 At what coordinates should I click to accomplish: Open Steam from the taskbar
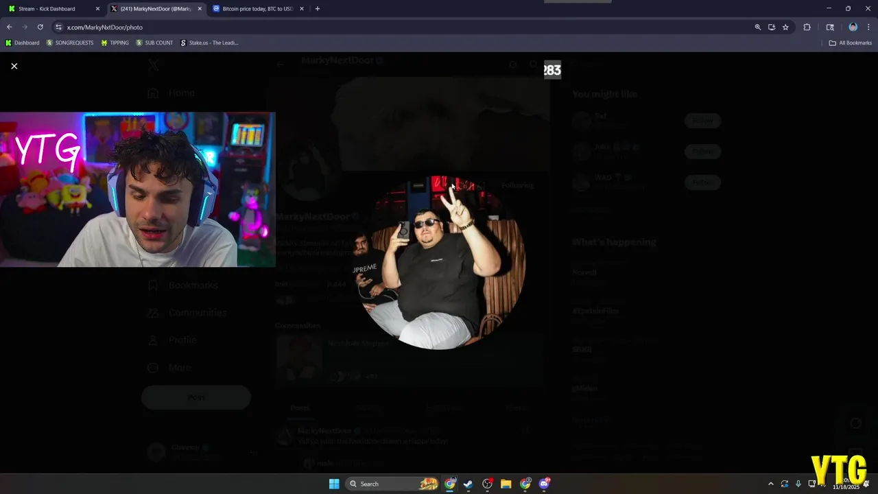[x=468, y=484]
